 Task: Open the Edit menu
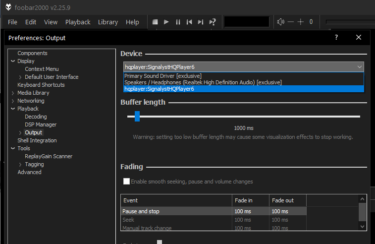[31, 22]
